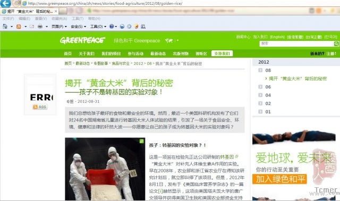
Task: Click the green corner icon on the photo
Action: pos(142,141)
